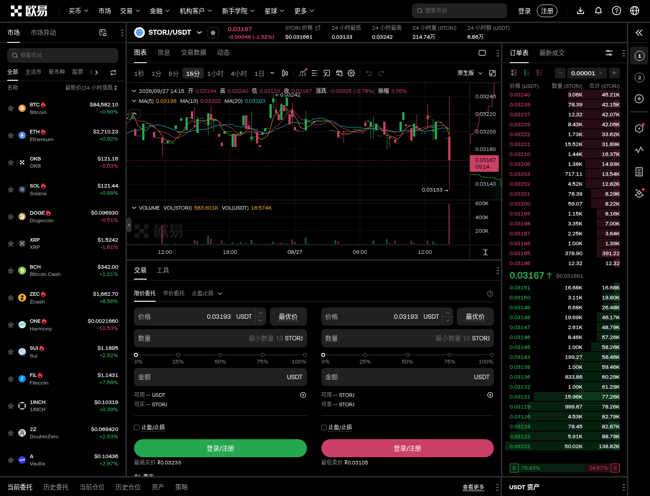Favorite the BTC row star

[x=10, y=108]
